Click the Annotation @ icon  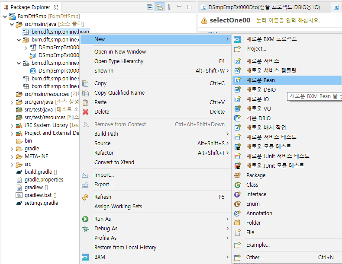(237, 213)
